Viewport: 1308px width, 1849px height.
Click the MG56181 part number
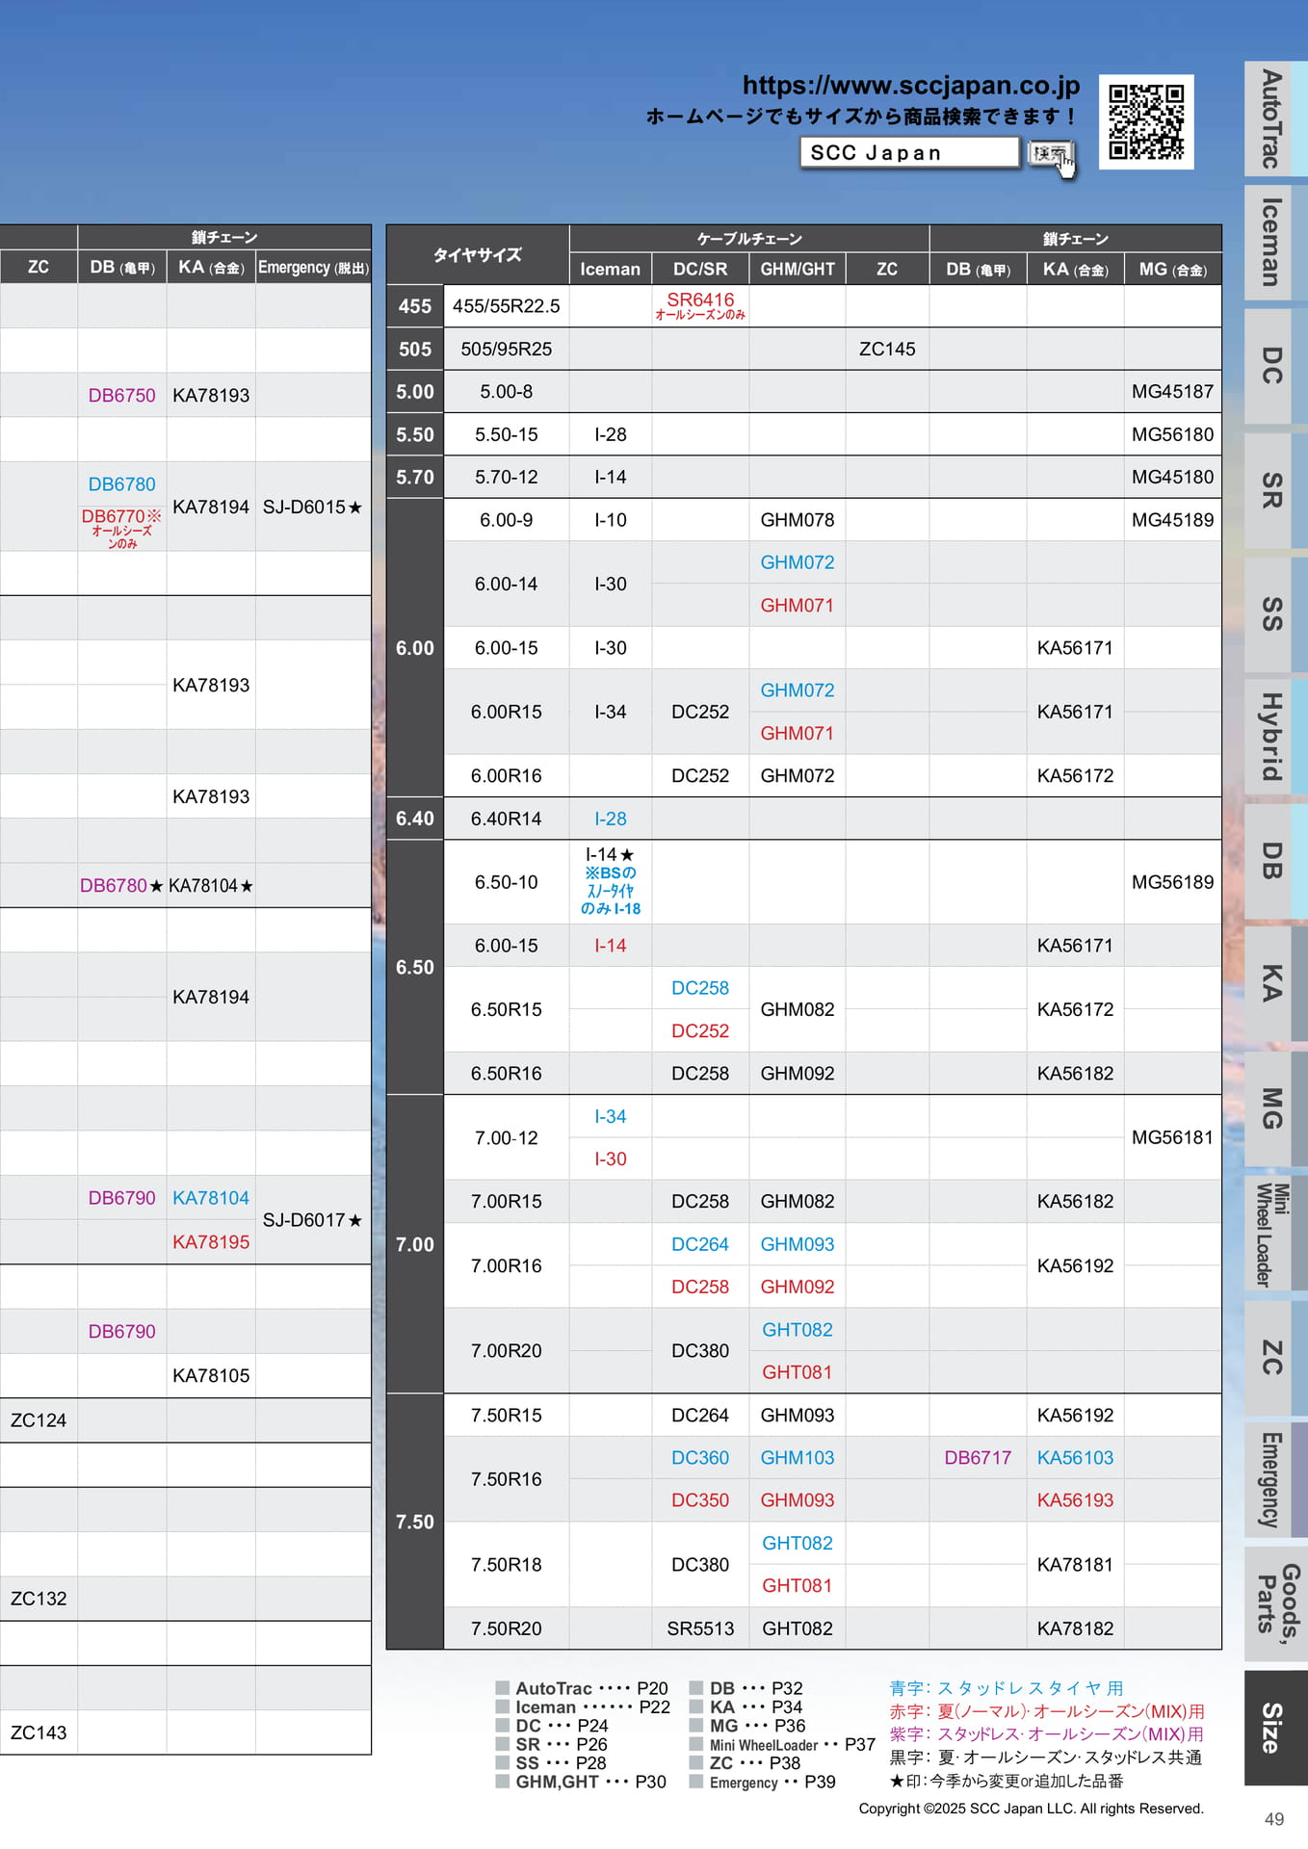[x=1172, y=1137]
